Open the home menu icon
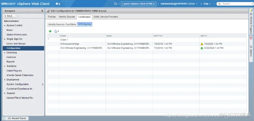This screenshot has width=254, height=121. pos(58,4)
